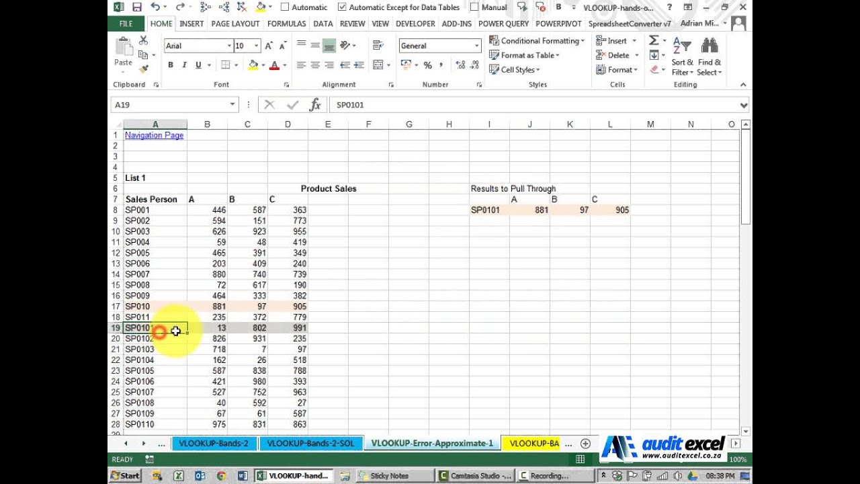Click the Excel Help question mark icon
Viewport: 860px width, 484px height.
pyautogui.click(x=669, y=7)
